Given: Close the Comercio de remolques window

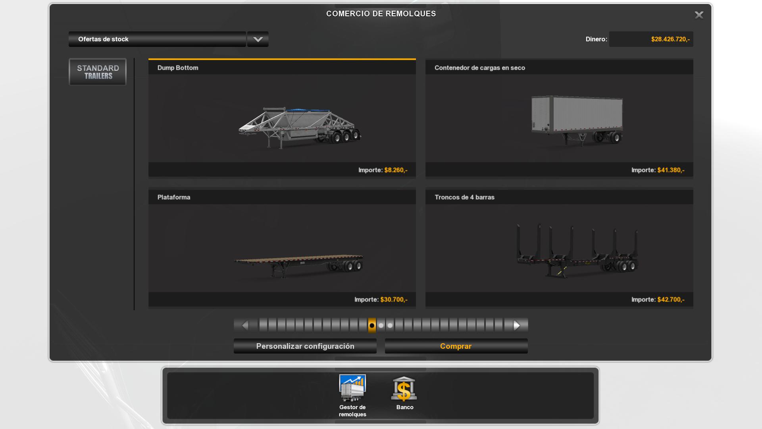Looking at the screenshot, I should pos(699,15).
